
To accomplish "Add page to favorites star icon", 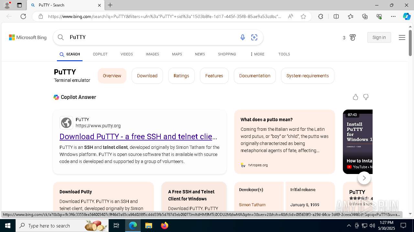I will pyautogui.click(x=303, y=16).
